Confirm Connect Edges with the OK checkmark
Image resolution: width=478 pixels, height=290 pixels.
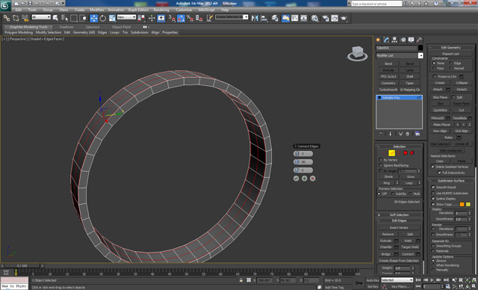click(296, 179)
